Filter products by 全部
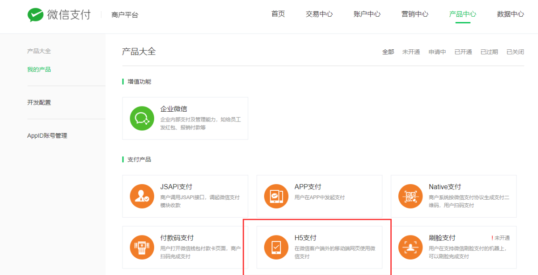Screen dimensions: 538x275 388,52
